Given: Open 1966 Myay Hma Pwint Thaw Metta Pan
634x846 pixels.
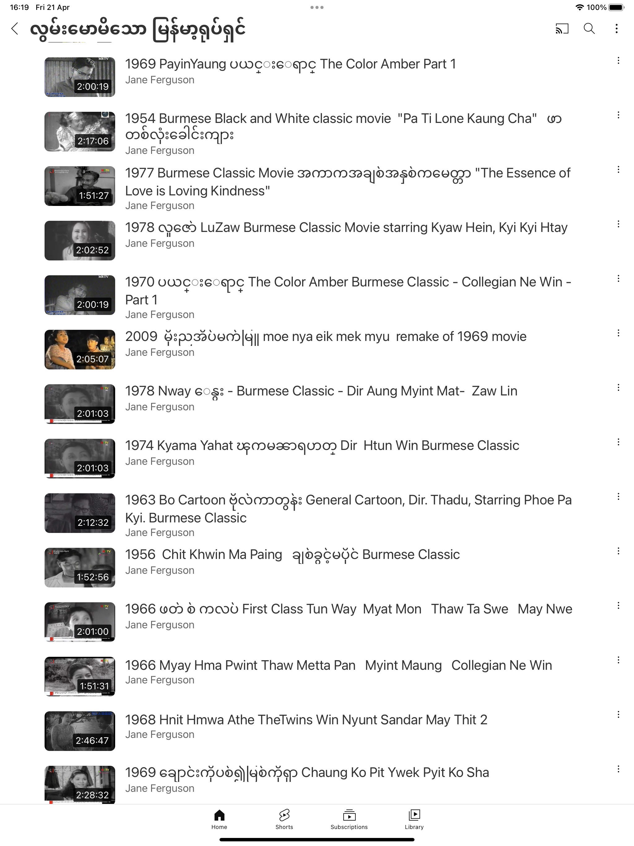Looking at the screenshot, I should tap(338, 665).
